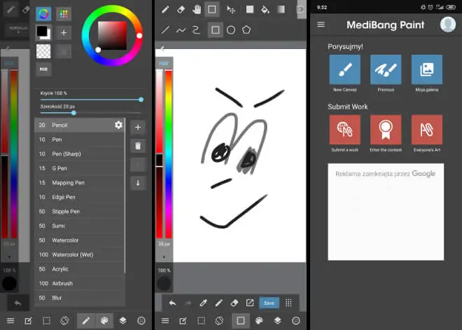Click the hue ring of the color wheel
Viewport: 462px width, 330px height.
coord(112,9)
